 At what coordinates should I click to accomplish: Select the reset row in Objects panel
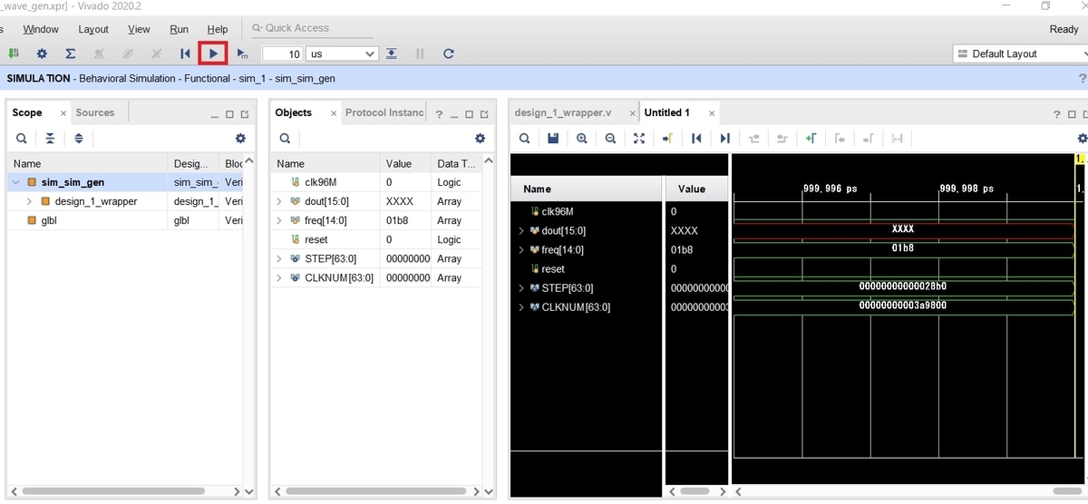378,239
